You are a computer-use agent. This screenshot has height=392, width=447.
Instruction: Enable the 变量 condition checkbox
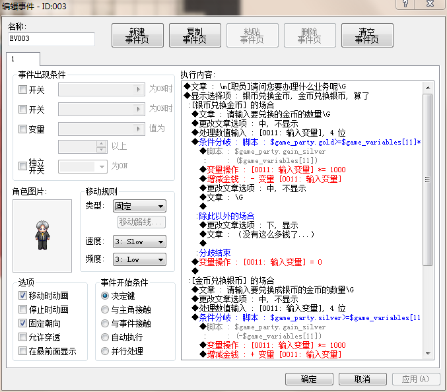22,129
